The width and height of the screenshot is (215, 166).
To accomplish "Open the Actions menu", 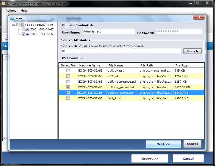I will point(11,11).
